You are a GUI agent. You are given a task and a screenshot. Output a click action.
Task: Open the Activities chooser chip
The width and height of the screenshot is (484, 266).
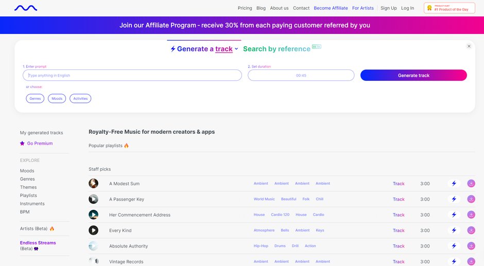point(80,98)
